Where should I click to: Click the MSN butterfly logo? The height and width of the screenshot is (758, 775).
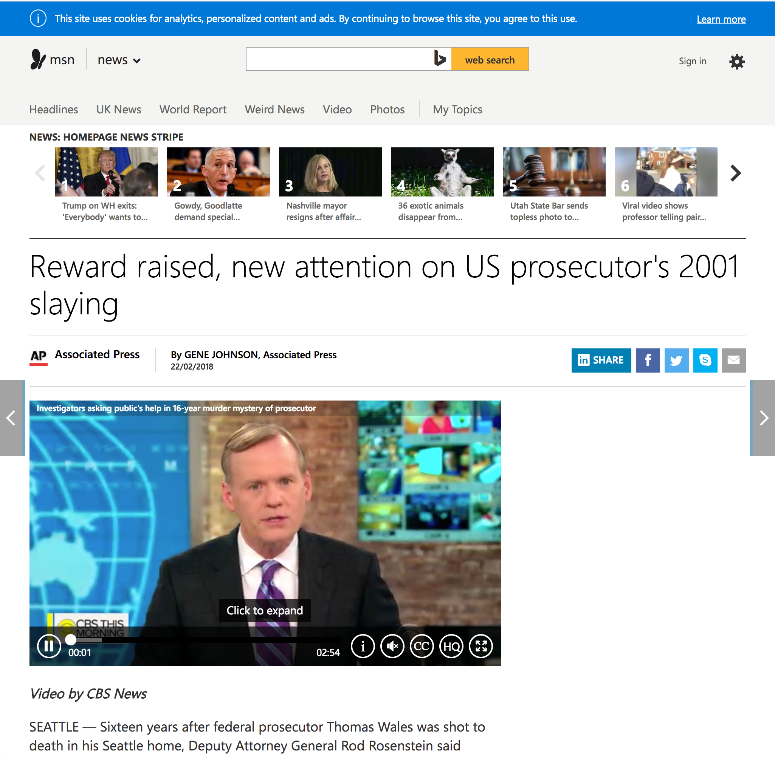(38, 59)
